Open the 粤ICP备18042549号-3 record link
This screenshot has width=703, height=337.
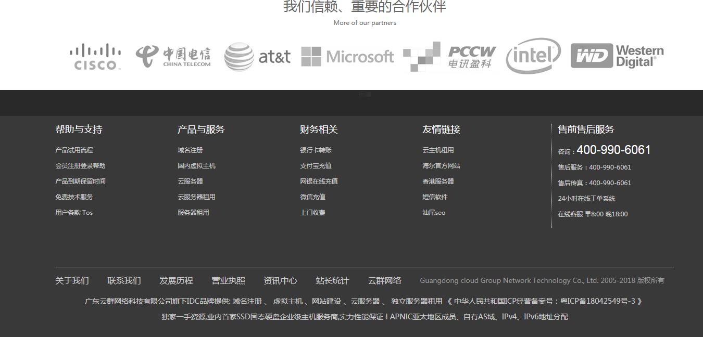pos(598,301)
